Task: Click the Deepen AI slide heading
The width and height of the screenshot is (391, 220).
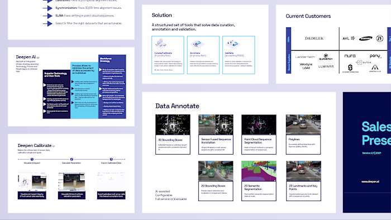Action: coord(26,57)
